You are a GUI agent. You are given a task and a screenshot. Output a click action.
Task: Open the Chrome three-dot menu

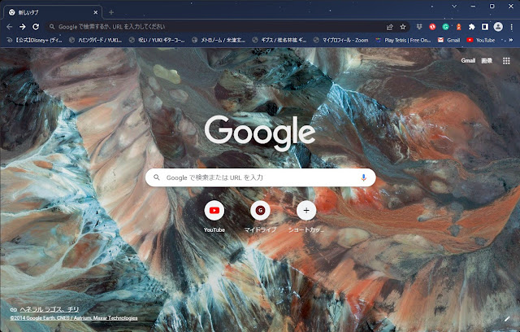[x=511, y=27]
